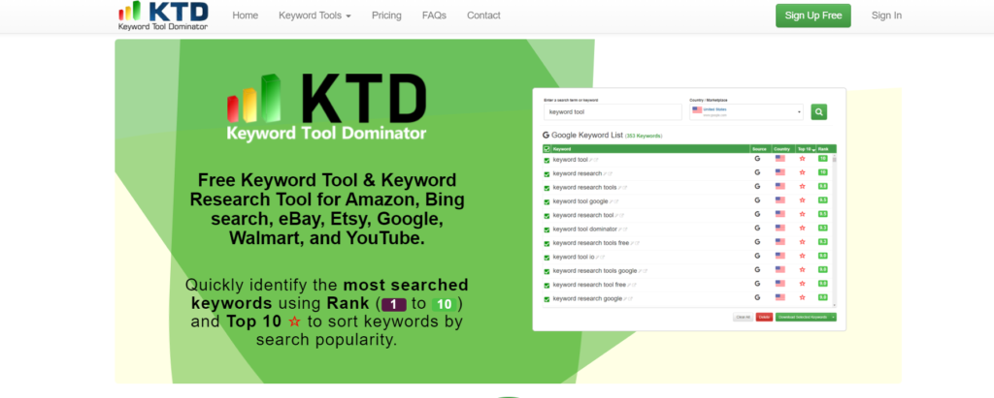Click the large KTD hero logo
The image size is (994, 398).
pos(326,107)
